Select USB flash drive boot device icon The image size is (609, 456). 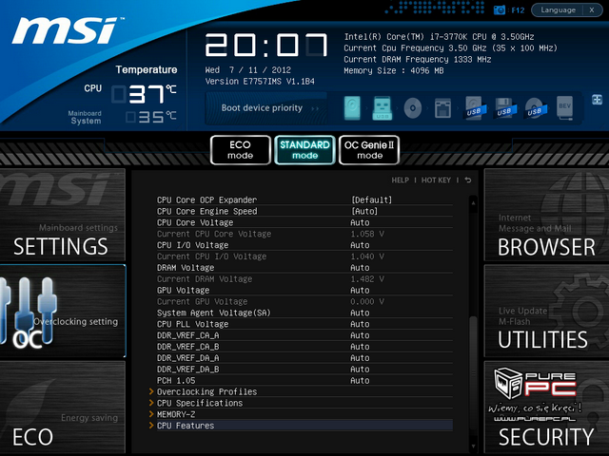(x=383, y=108)
